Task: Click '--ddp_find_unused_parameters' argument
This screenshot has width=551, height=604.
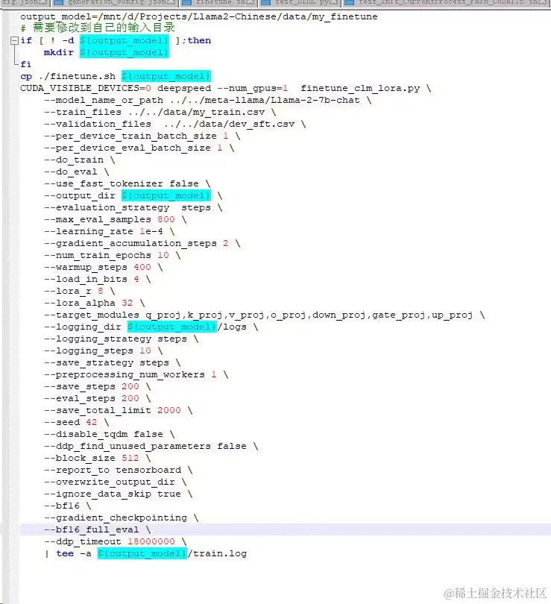Action: pos(127,447)
